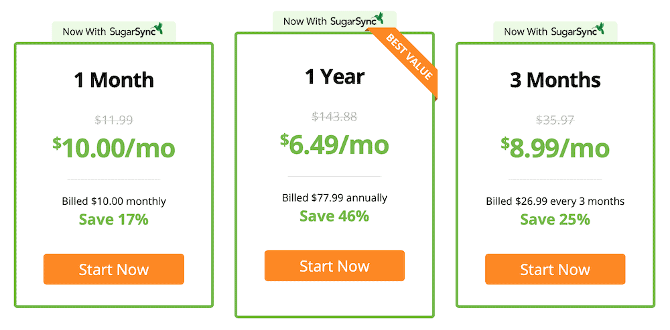The width and height of the screenshot is (670, 330).
Task: Click the crossed-out $11.99 price
Action: 114,120
